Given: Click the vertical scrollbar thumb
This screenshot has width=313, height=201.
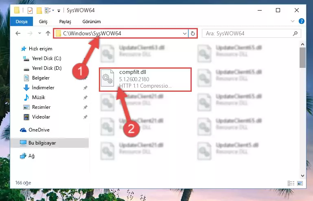Looking at the screenshot, I should pos(302,58).
